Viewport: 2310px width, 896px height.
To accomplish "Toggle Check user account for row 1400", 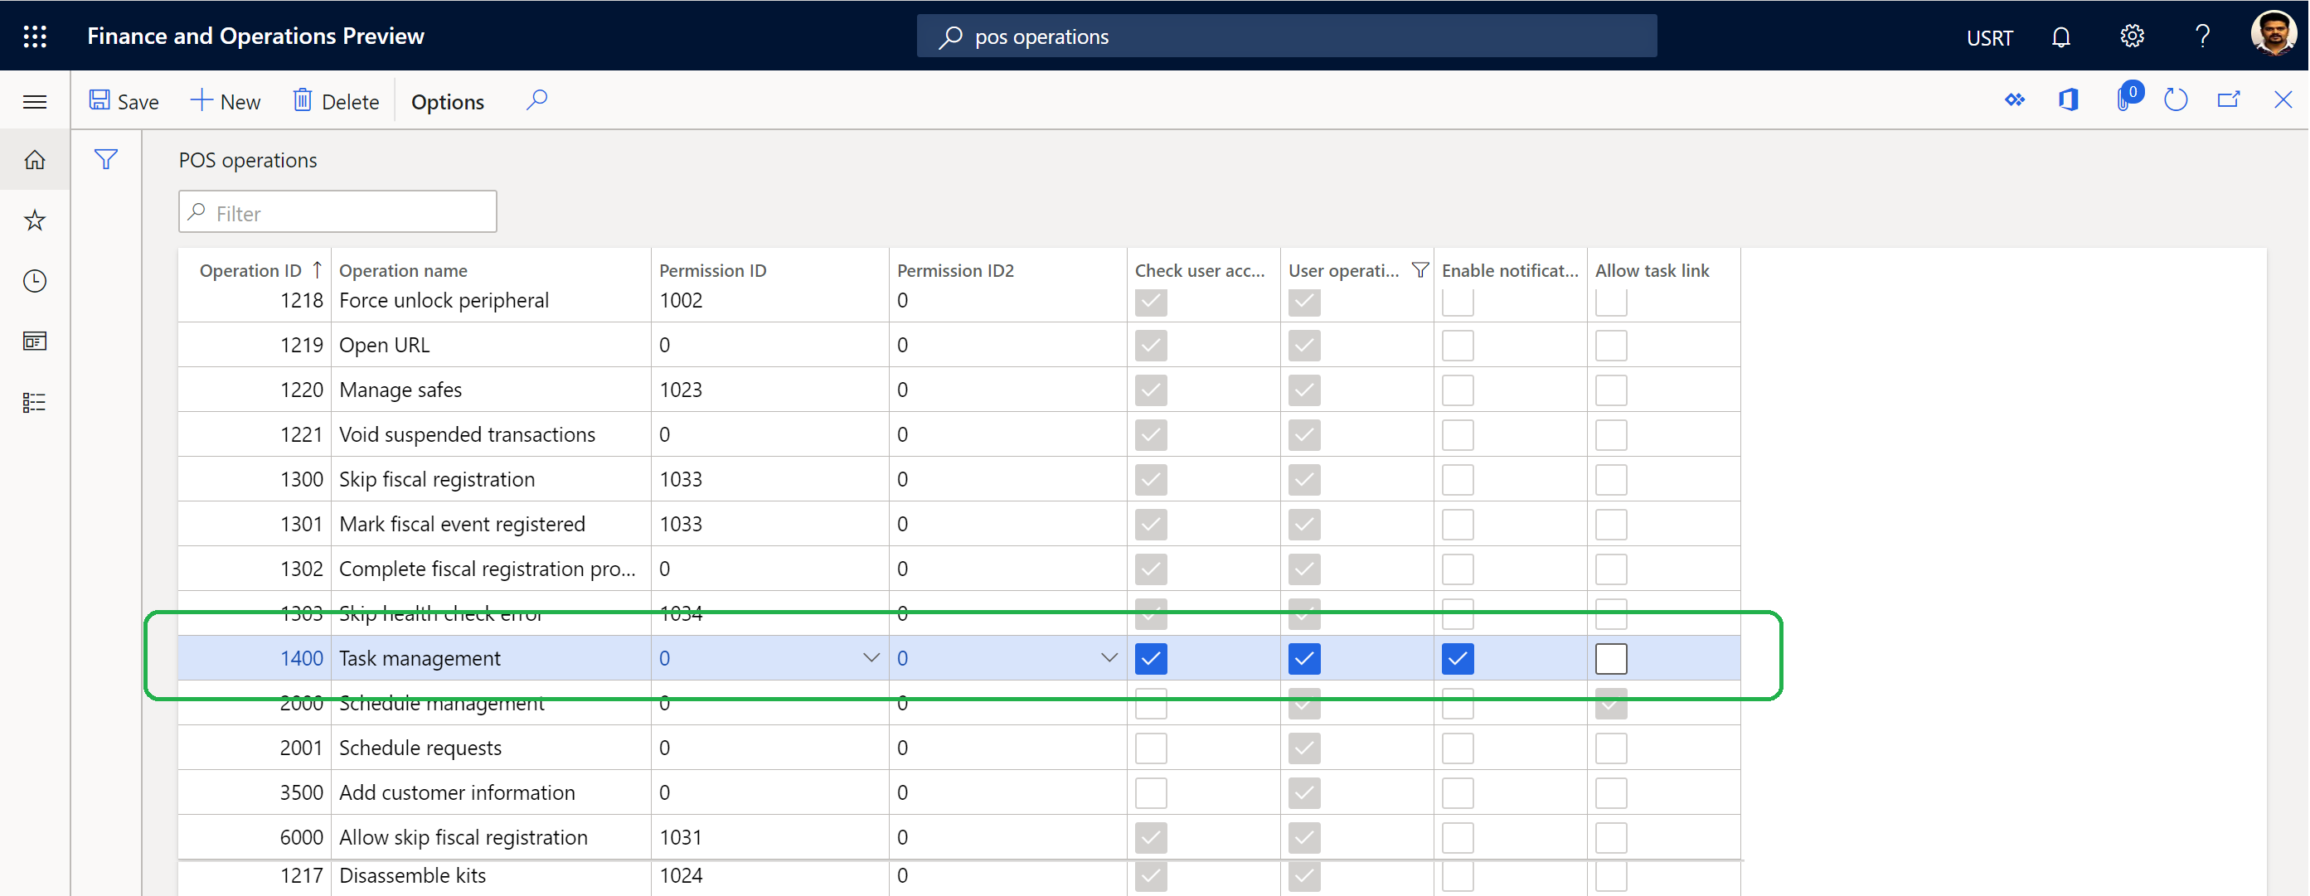I will click(1151, 659).
